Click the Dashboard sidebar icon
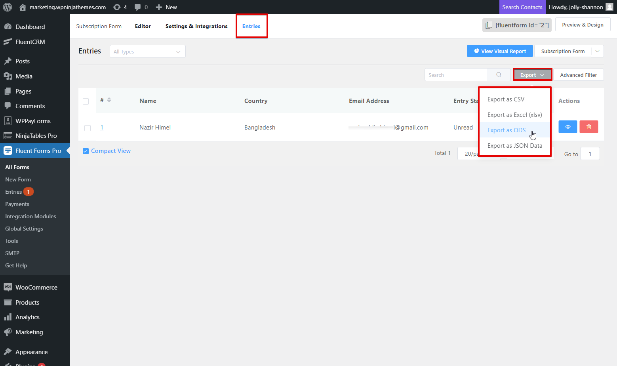The width and height of the screenshot is (617, 366). [x=8, y=27]
